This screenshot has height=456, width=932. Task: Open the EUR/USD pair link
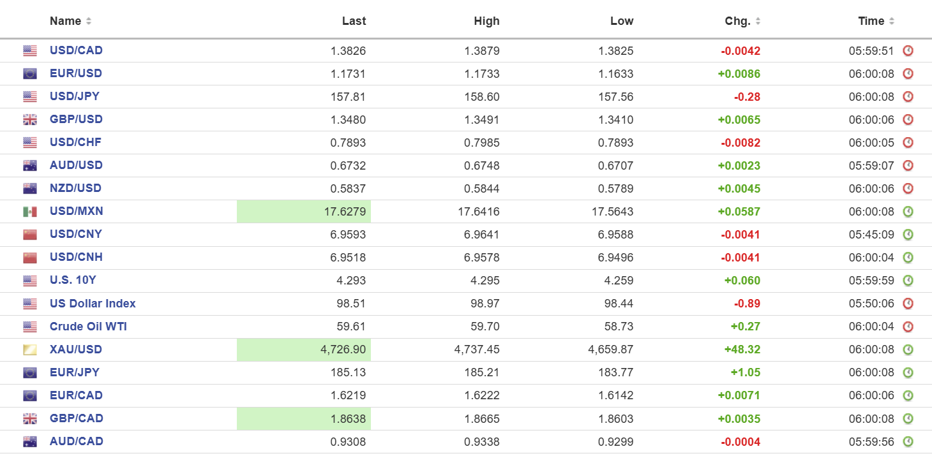[76, 73]
